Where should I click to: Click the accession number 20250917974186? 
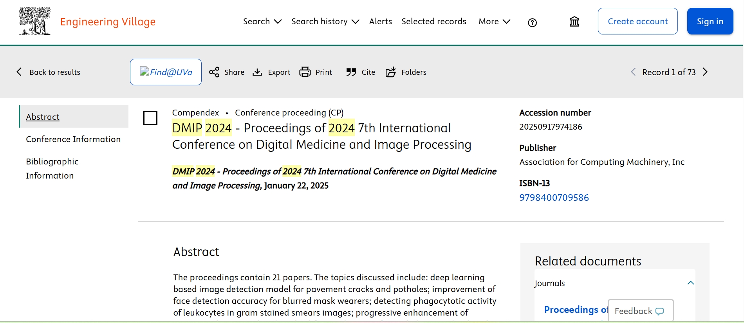[551, 127]
